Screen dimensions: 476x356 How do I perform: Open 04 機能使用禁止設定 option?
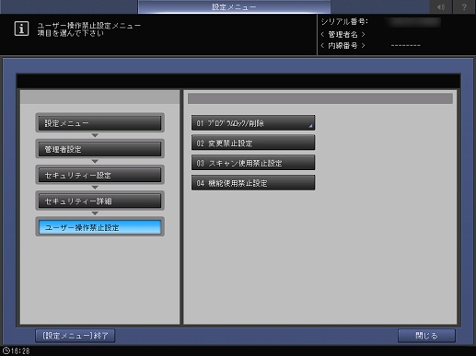pyautogui.click(x=253, y=183)
